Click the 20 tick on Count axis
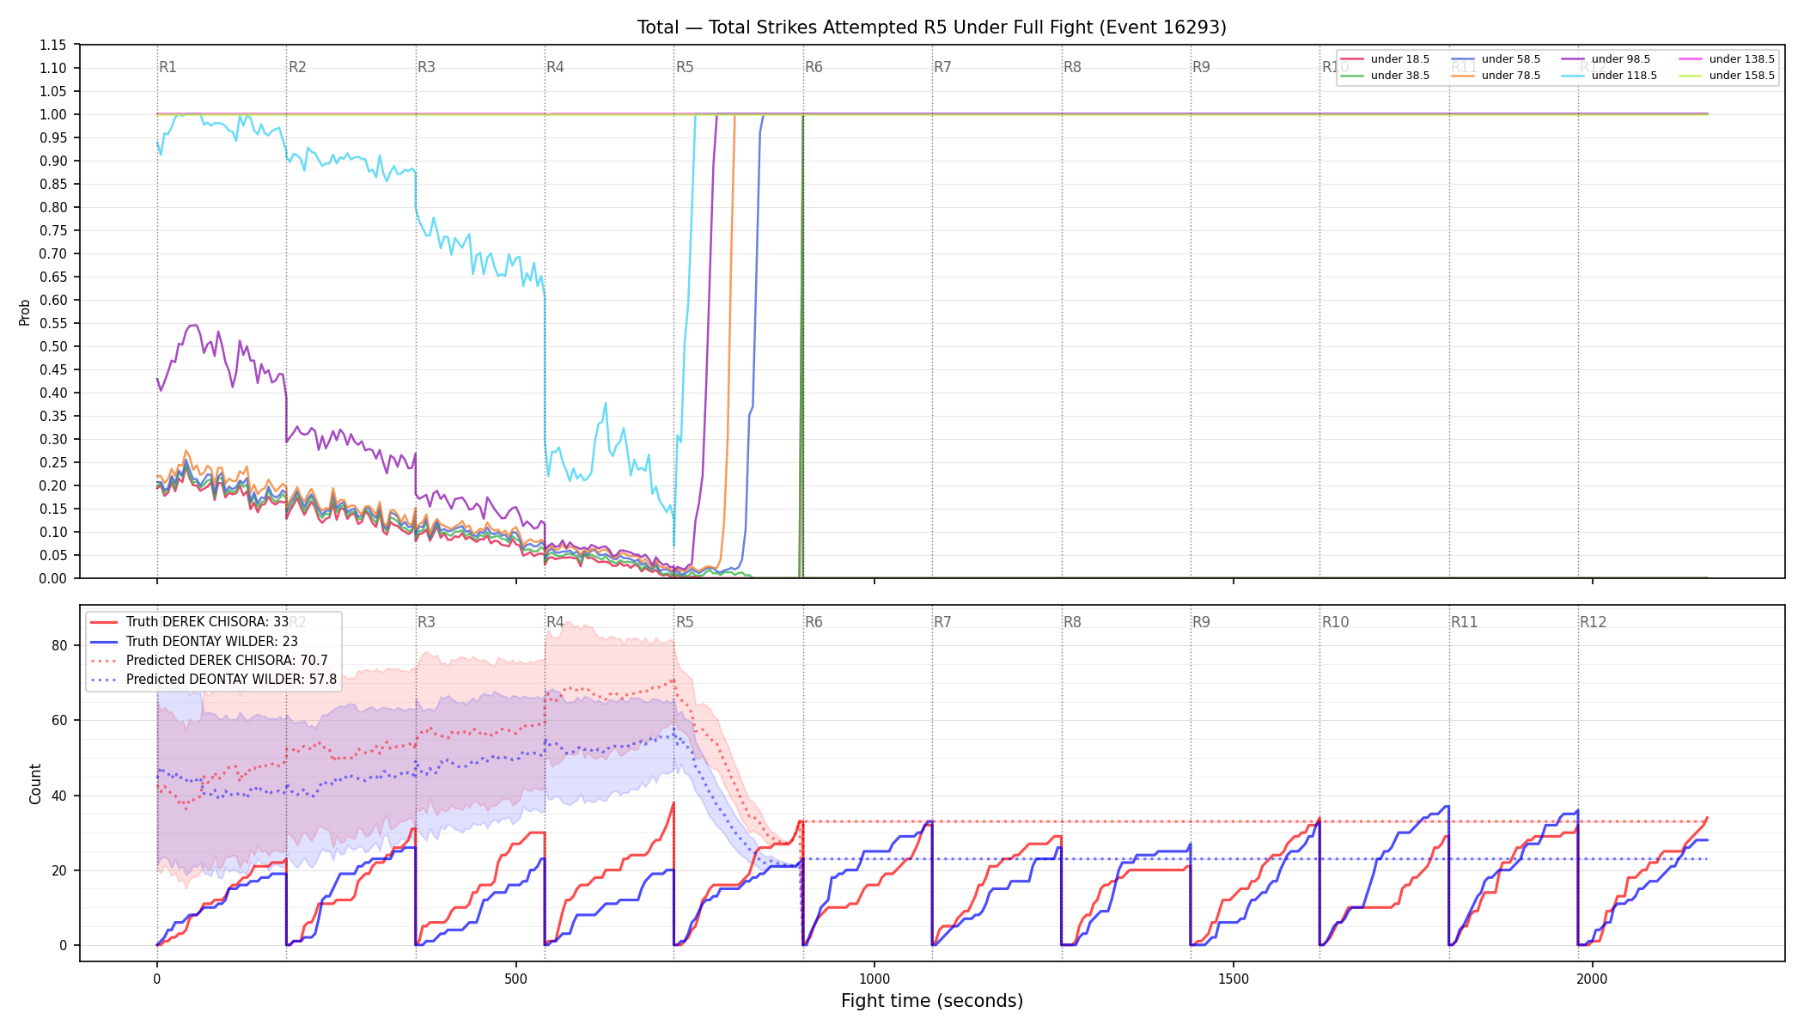This screenshot has width=1804, height=1031. pos(59,870)
